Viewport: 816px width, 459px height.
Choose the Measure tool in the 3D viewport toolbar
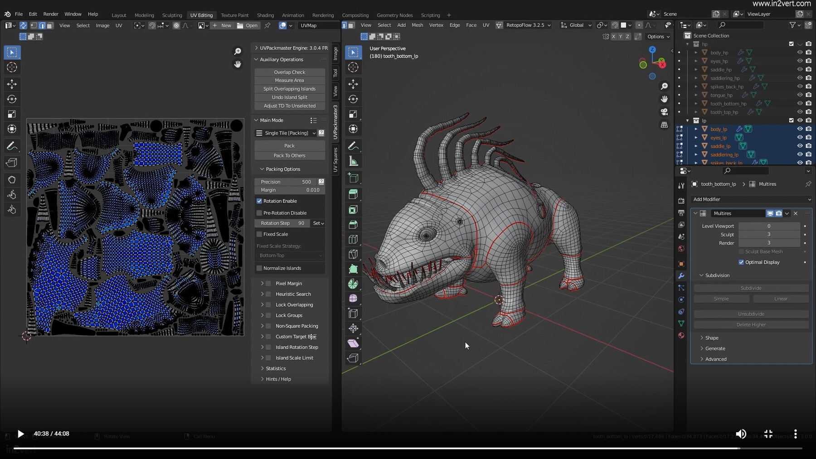click(x=354, y=160)
